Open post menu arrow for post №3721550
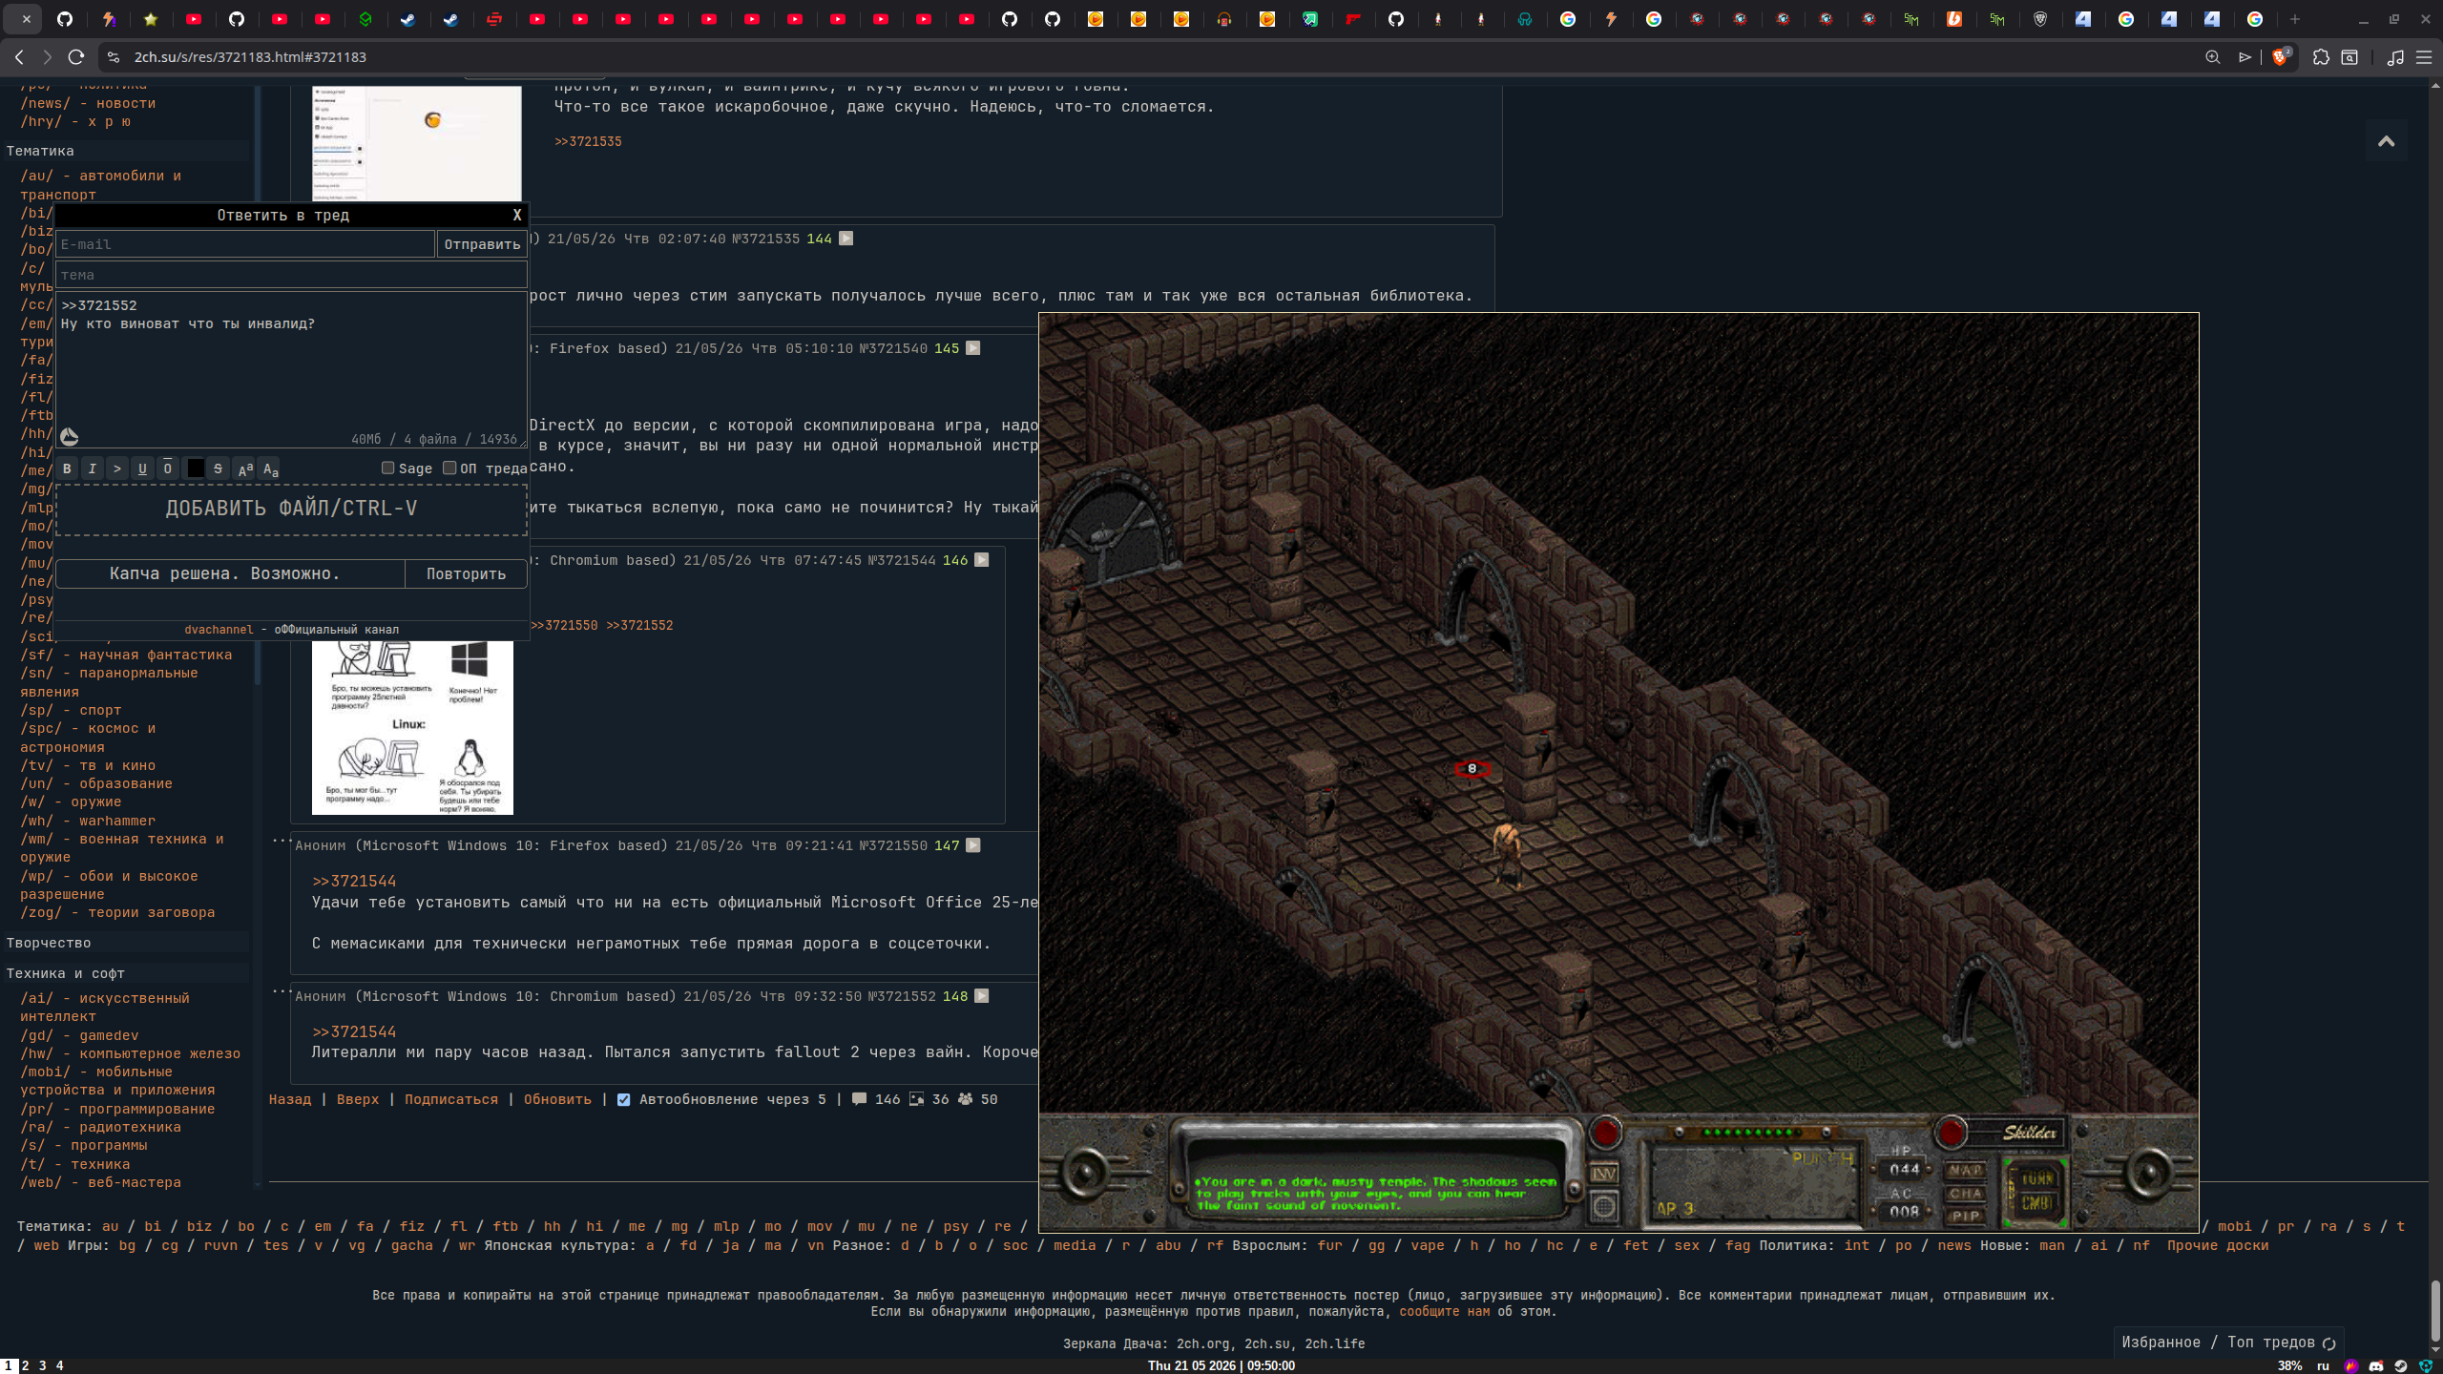 click(972, 845)
